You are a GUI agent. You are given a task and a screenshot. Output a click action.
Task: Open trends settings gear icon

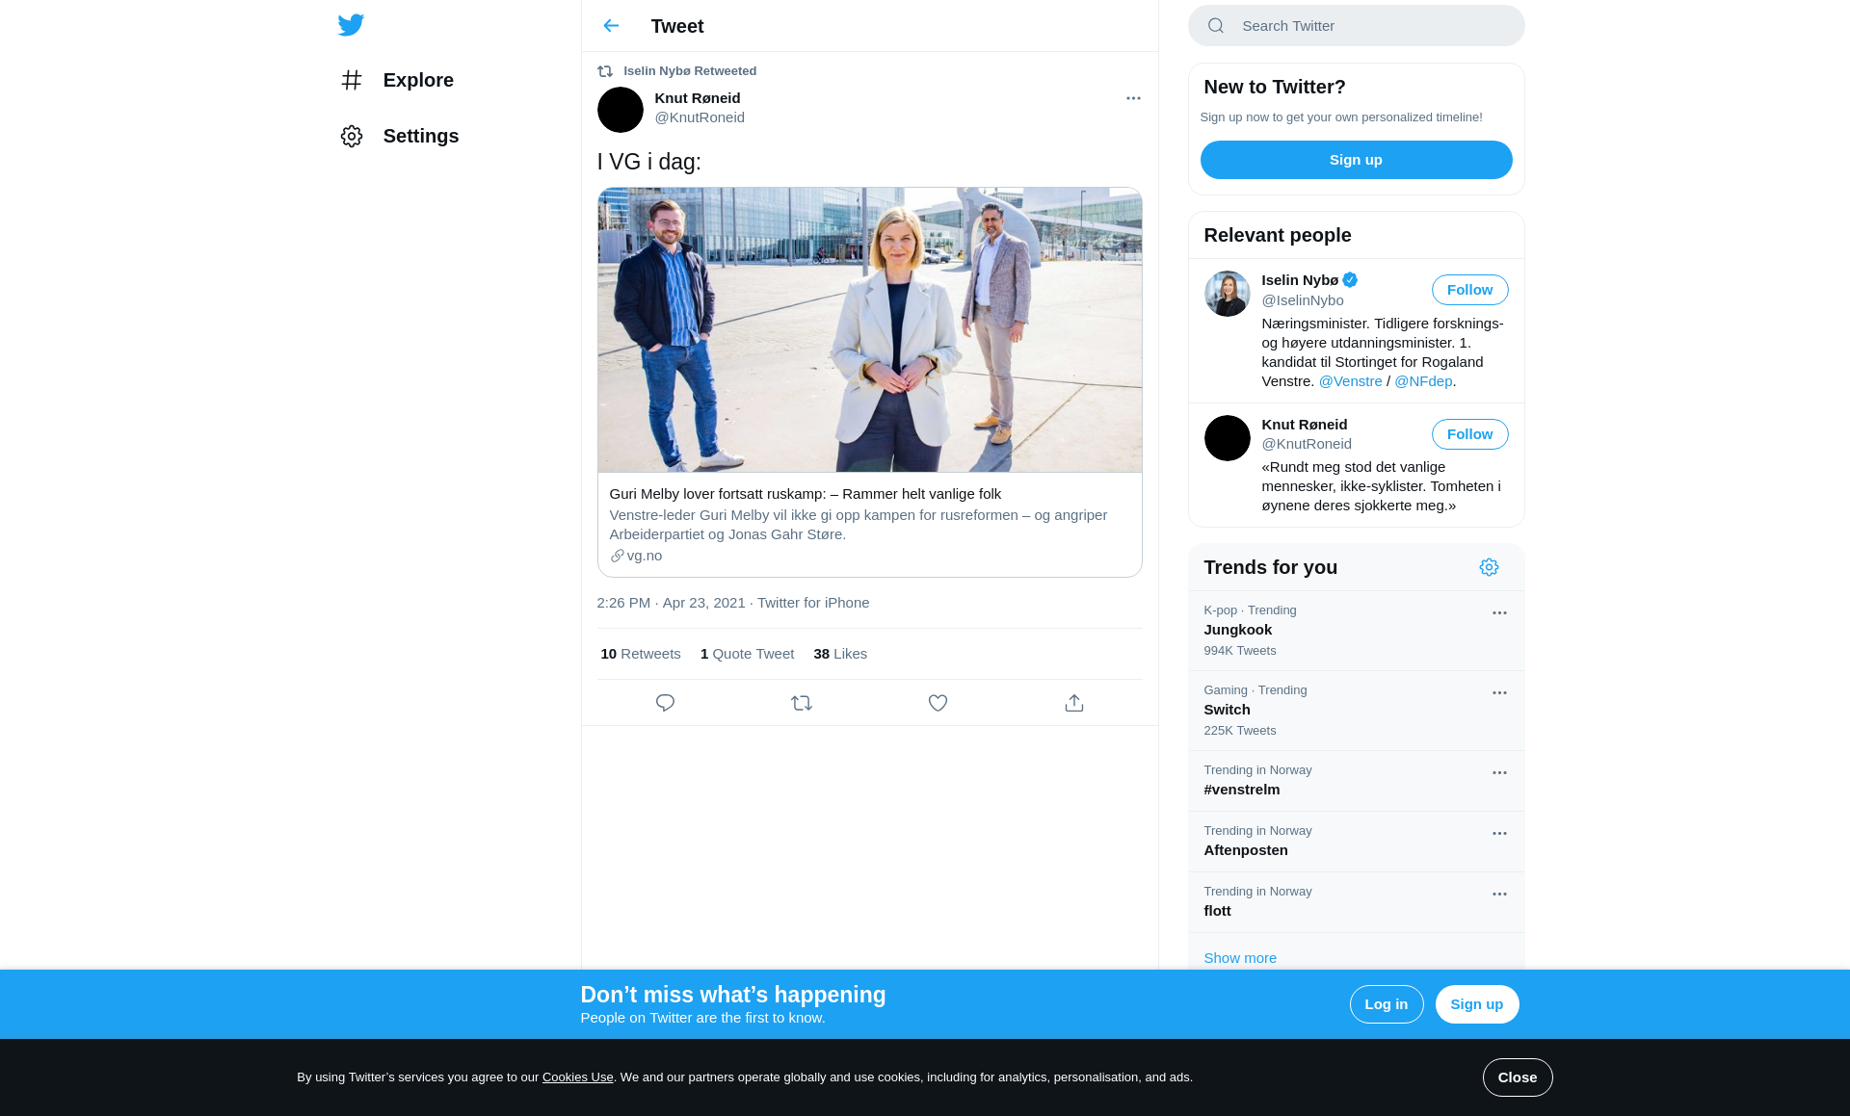tap(1489, 567)
